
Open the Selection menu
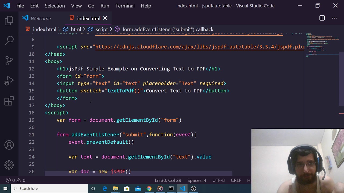[x=55, y=6]
